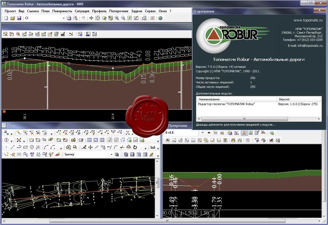Screen dimensions: 328x225
Task: Zoom out with magnifier minus icon
Action: 123,18
